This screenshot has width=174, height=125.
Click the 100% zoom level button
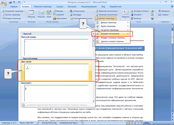(146, 123)
